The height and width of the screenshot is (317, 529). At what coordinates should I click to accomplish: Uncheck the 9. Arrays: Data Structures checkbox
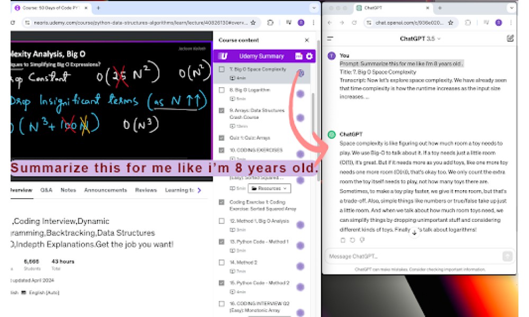222,110
